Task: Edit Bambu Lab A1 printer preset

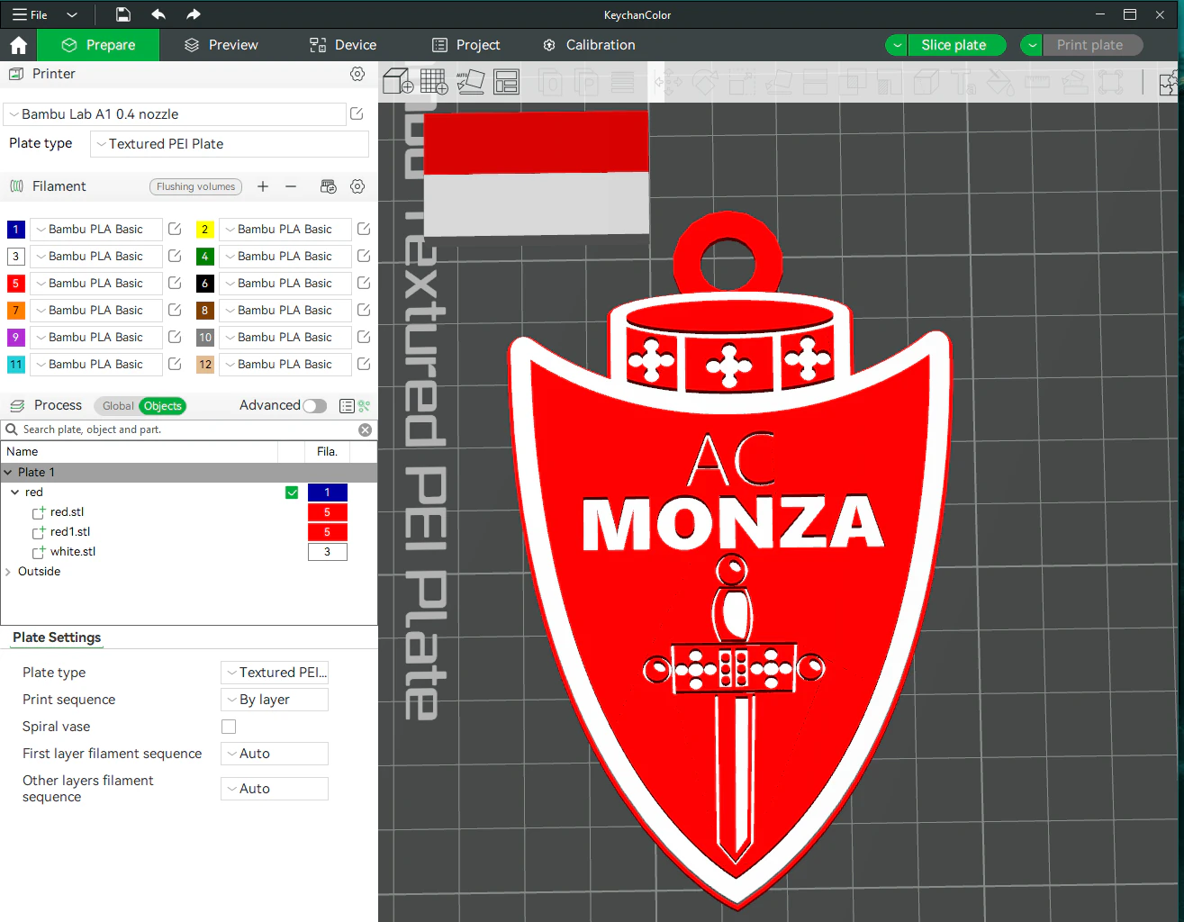Action: pyautogui.click(x=357, y=113)
